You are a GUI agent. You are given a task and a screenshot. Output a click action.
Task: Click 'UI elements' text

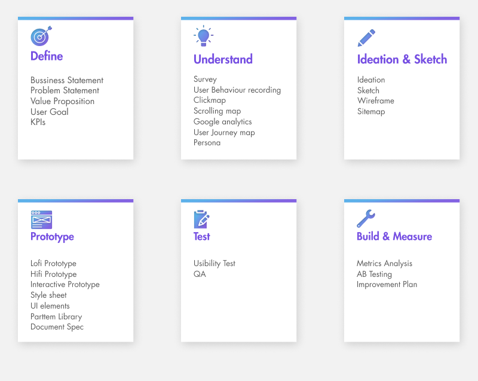pyautogui.click(x=50, y=306)
